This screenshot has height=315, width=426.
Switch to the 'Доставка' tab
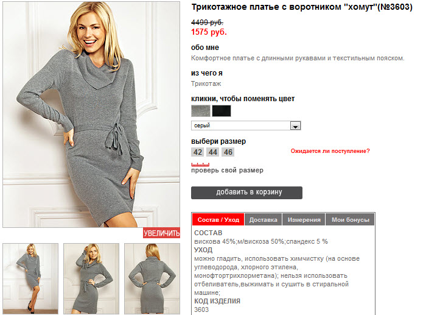264,219
